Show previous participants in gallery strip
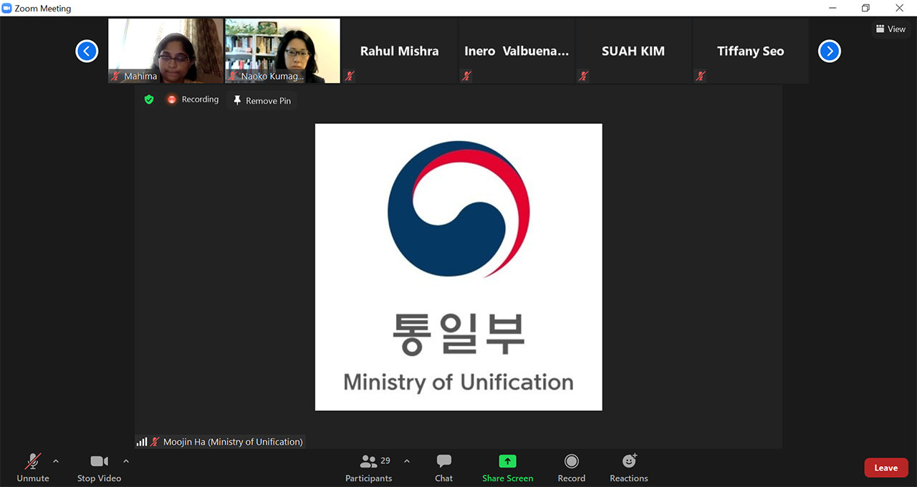917x487 pixels. [87, 51]
